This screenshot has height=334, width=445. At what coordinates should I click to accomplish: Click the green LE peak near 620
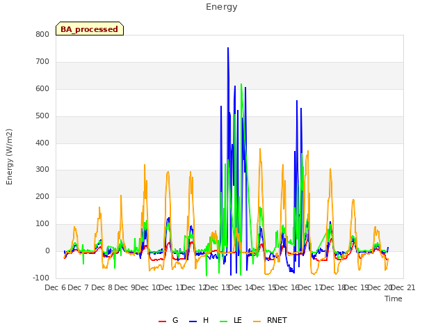(x=241, y=85)
